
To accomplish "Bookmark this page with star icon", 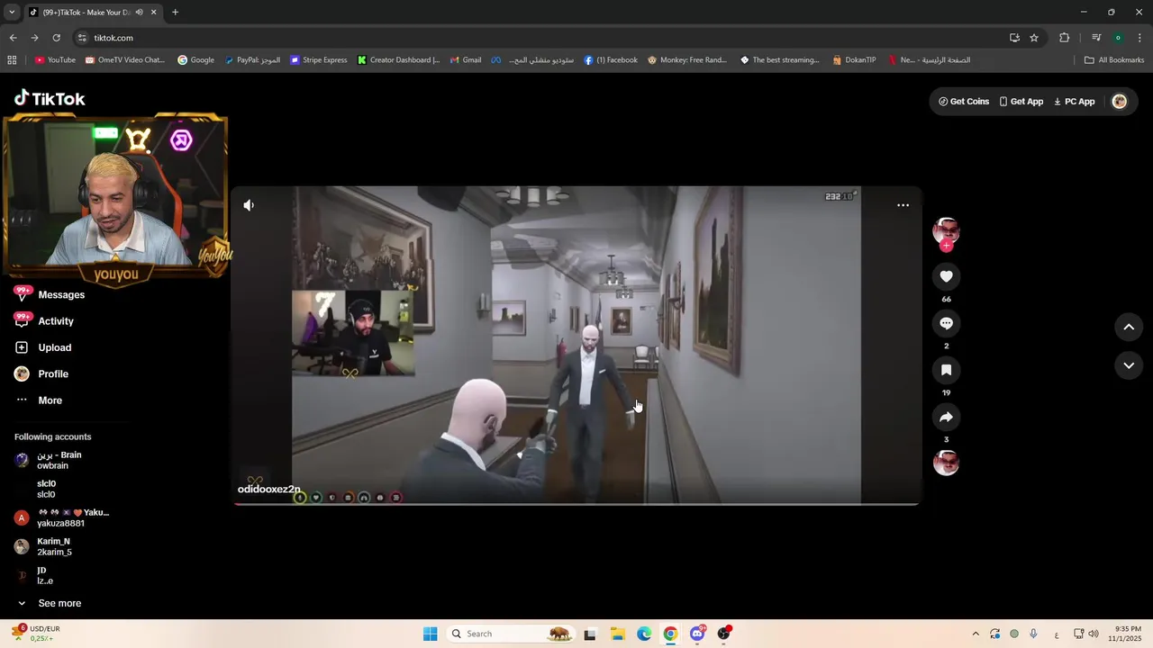I will click(x=1034, y=38).
